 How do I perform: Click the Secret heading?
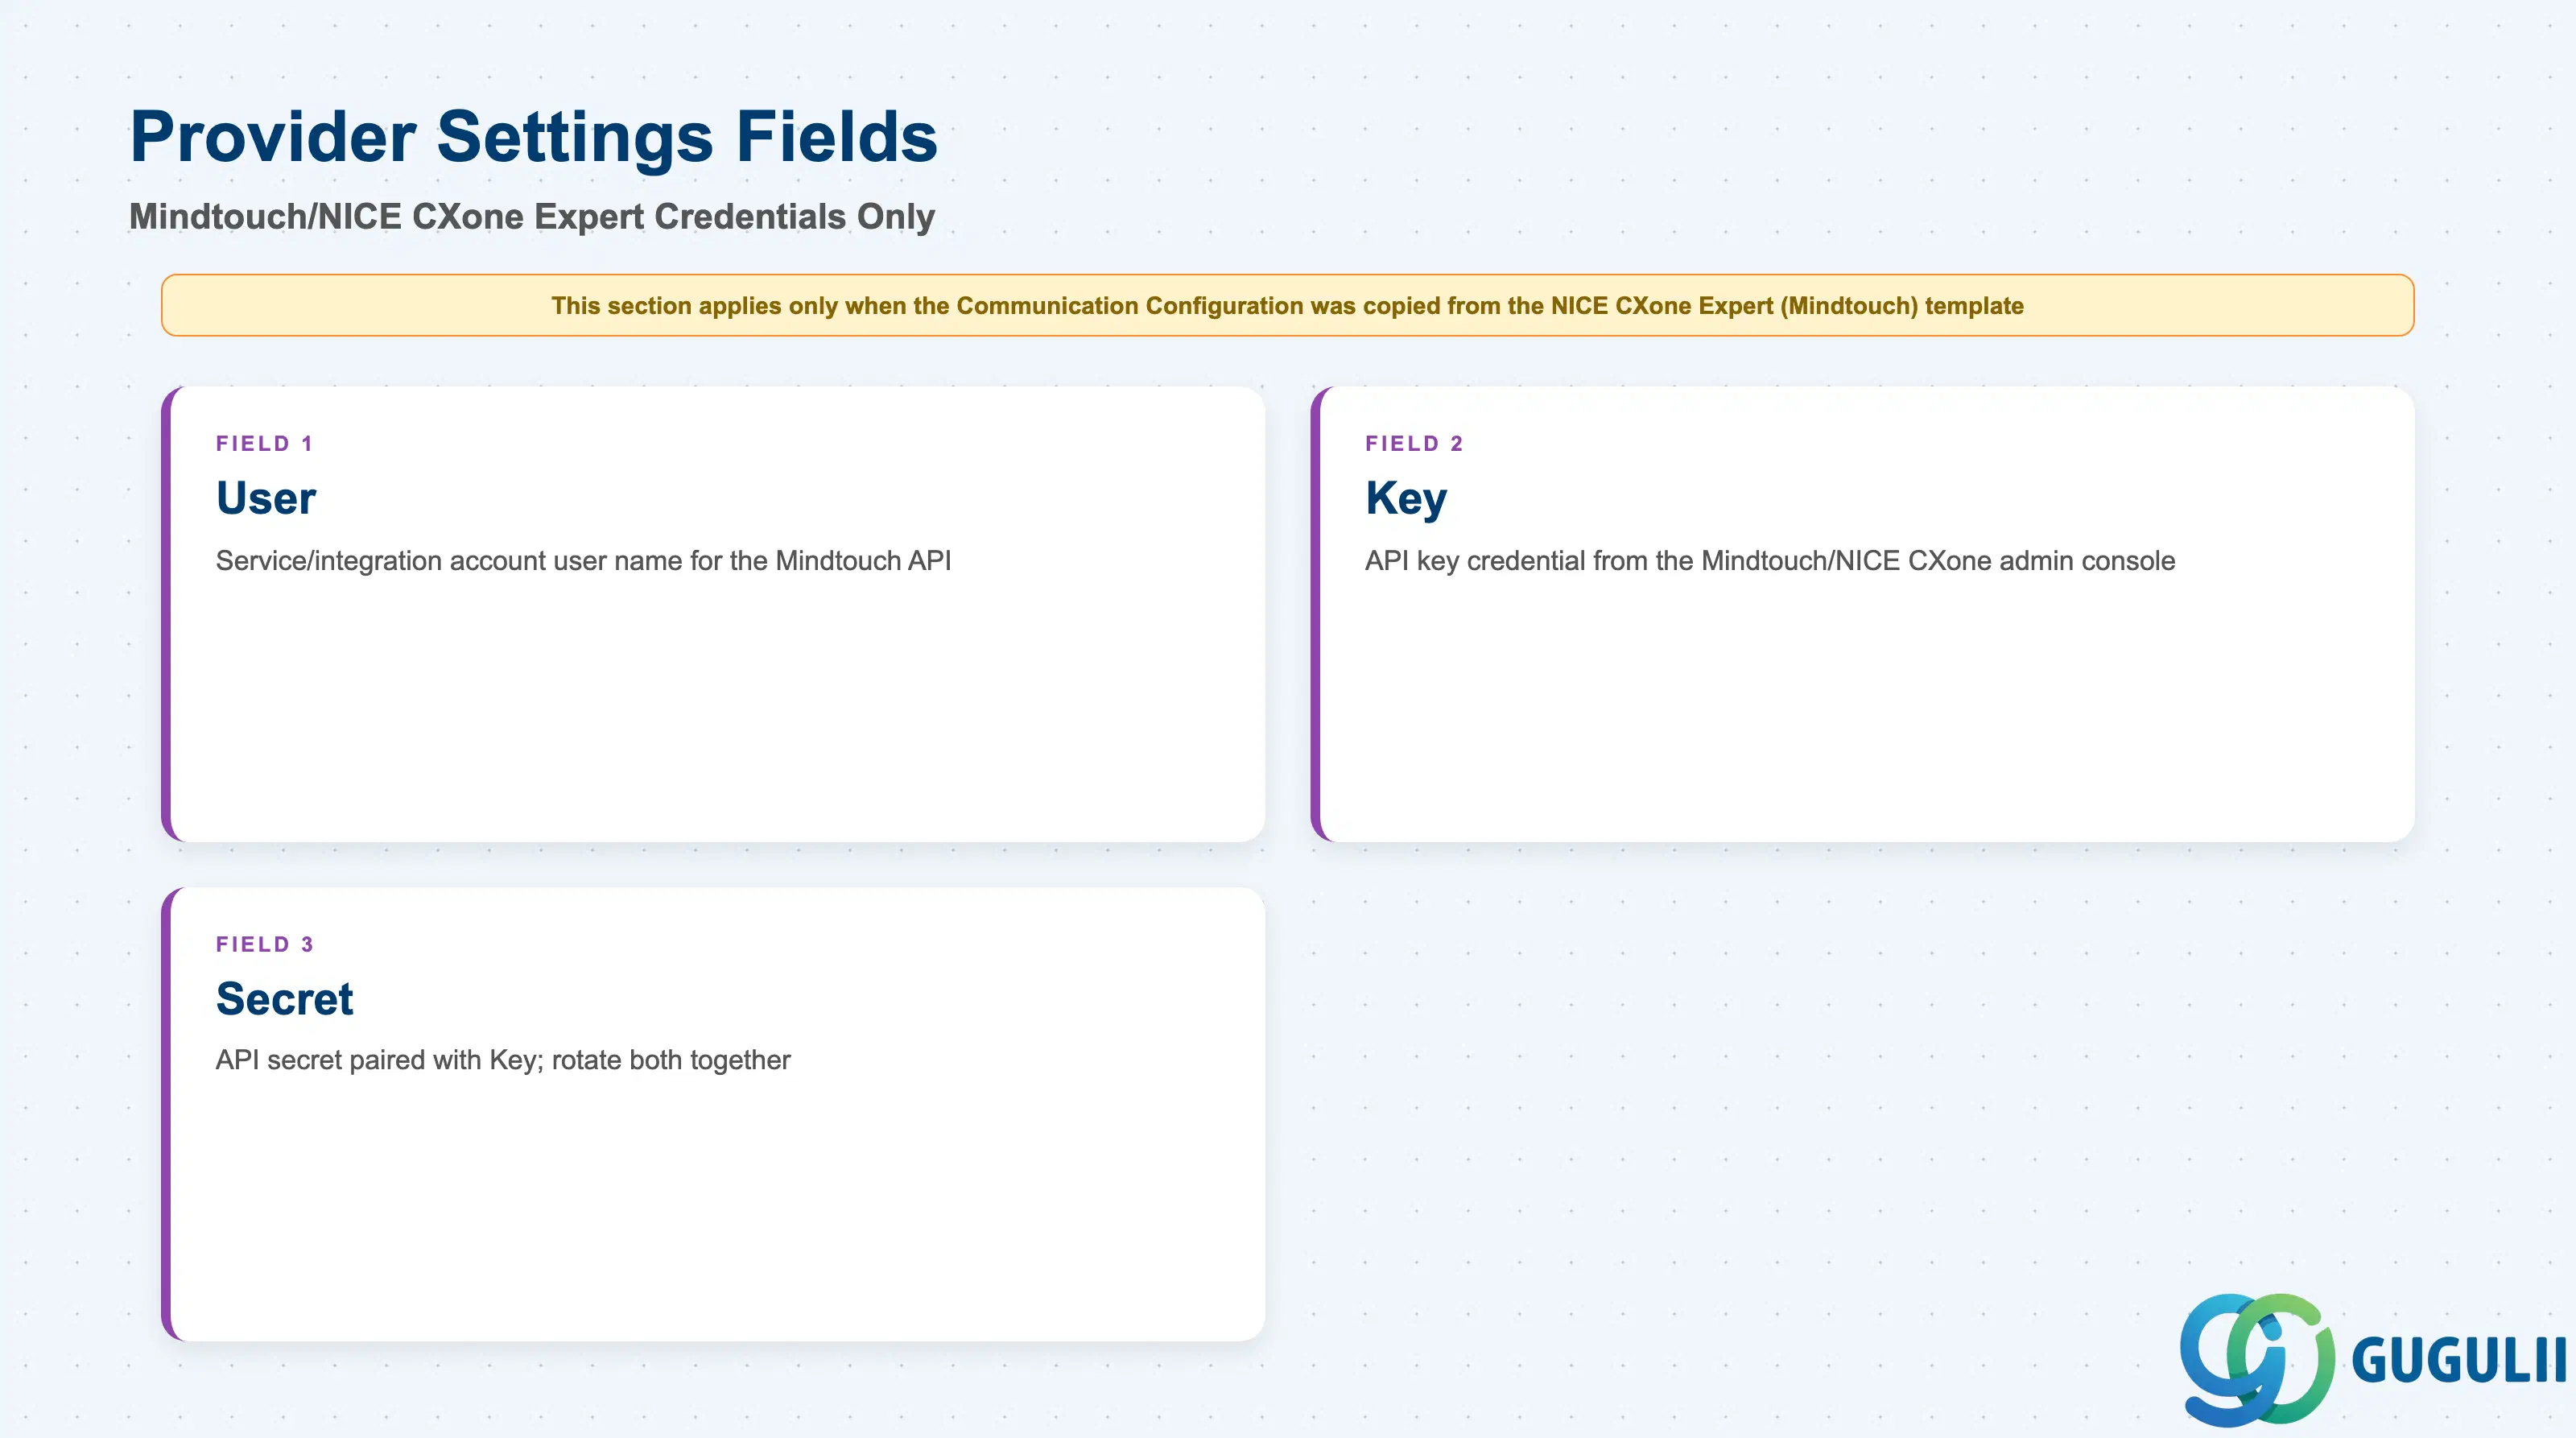(x=285, y=998)
